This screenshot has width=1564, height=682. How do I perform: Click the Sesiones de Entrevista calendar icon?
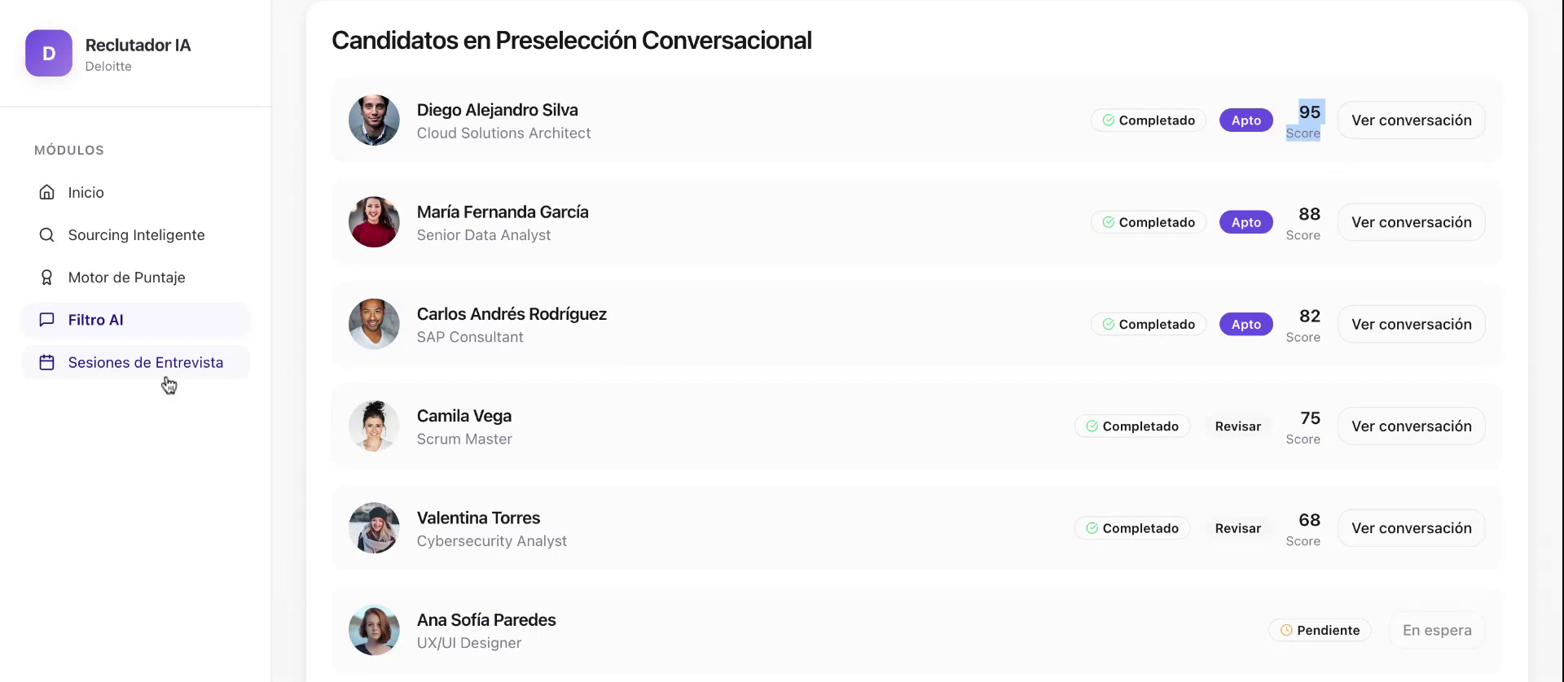(47, 362)
